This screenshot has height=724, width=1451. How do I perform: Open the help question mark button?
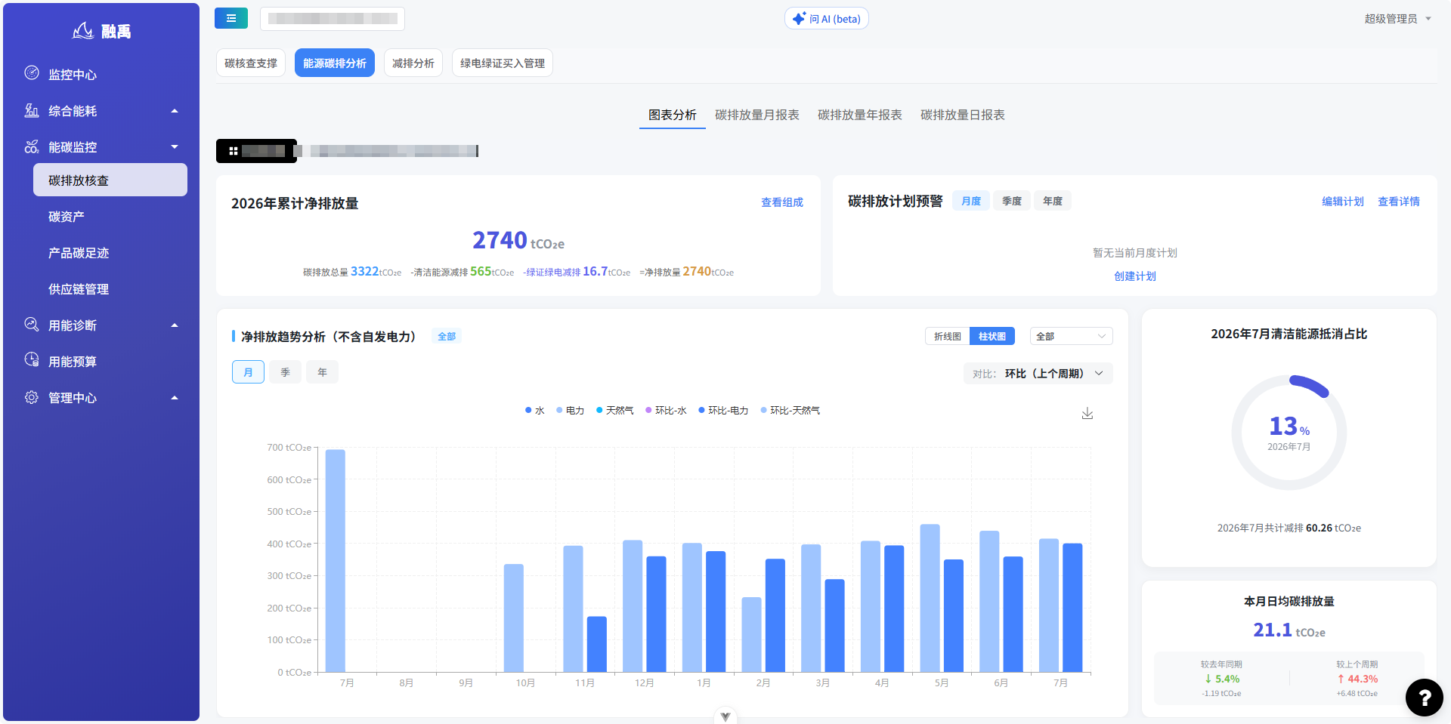1425,698
